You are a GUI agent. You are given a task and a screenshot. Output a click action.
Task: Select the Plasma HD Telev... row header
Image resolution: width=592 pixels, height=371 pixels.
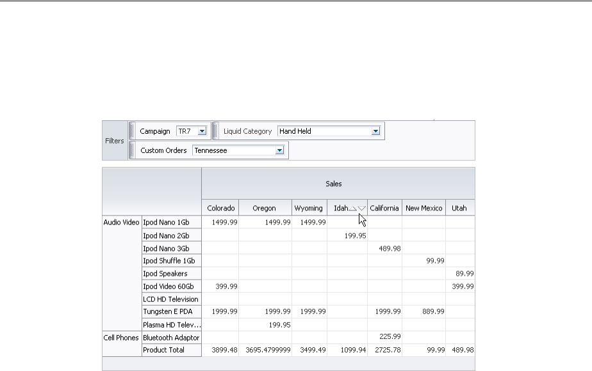pyautogui.click(x=172, y=325)
